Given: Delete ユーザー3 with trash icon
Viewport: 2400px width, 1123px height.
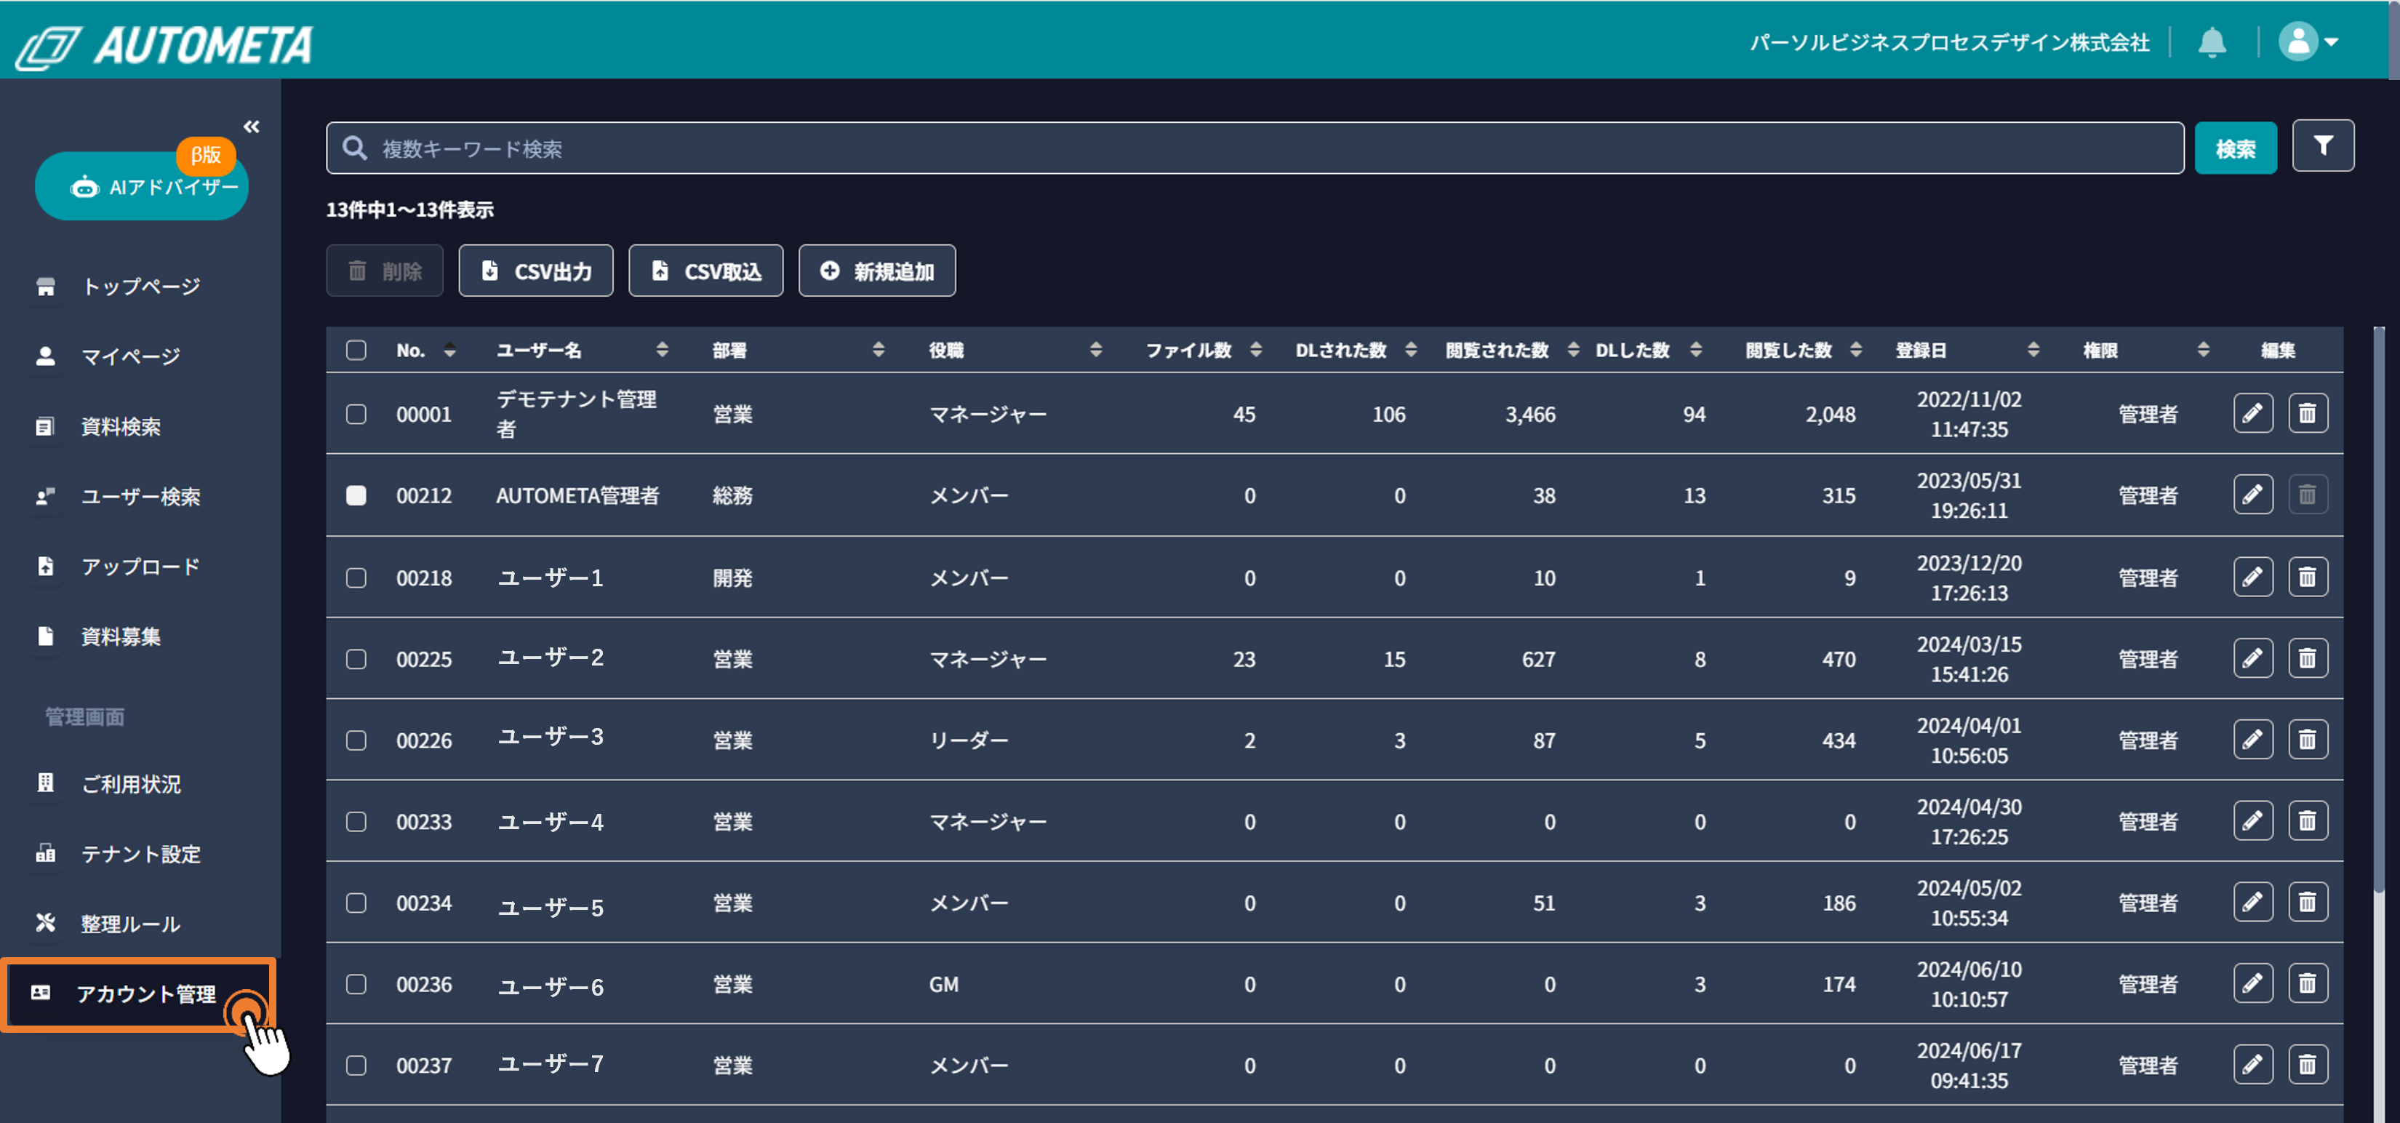Looking at the screenshot, I should coord(2308,739).
